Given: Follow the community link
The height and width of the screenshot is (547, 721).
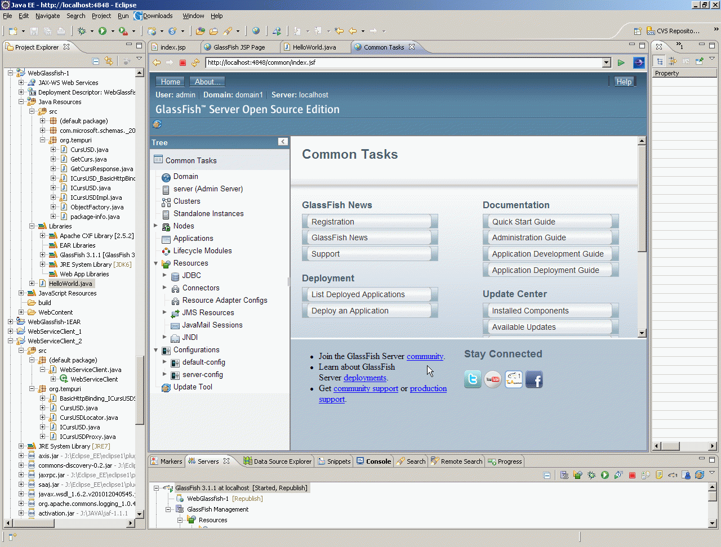Looking at the screenshot, I should 425,356.
